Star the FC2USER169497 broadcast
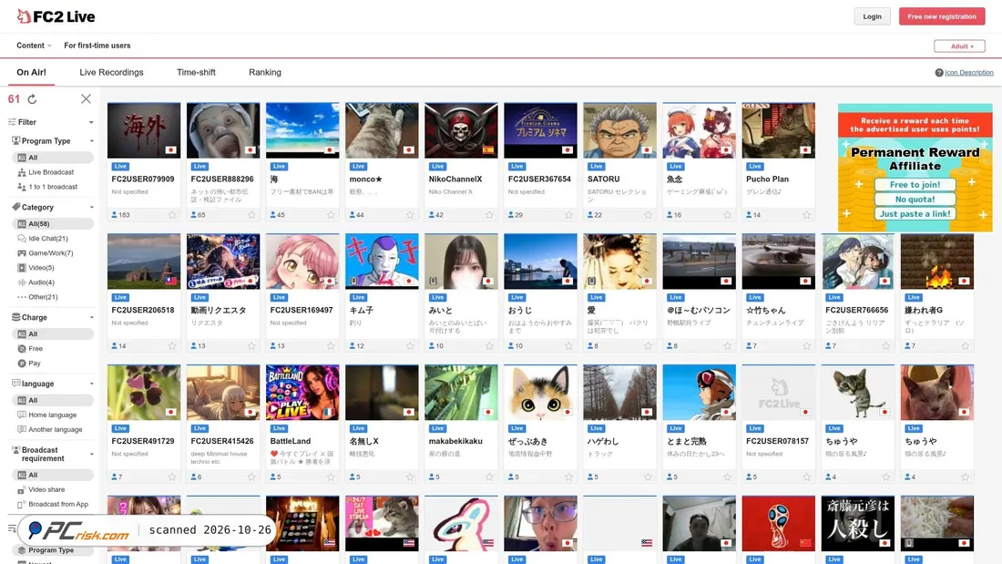This screenshot has width=1002, height=564. [331, 346]
